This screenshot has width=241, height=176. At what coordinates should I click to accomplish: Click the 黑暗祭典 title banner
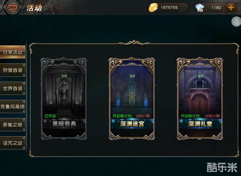point(64,124)
